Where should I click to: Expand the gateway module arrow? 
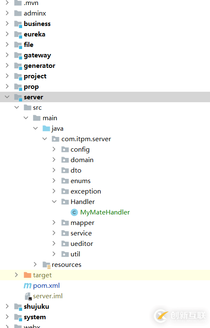click(7, 55)
